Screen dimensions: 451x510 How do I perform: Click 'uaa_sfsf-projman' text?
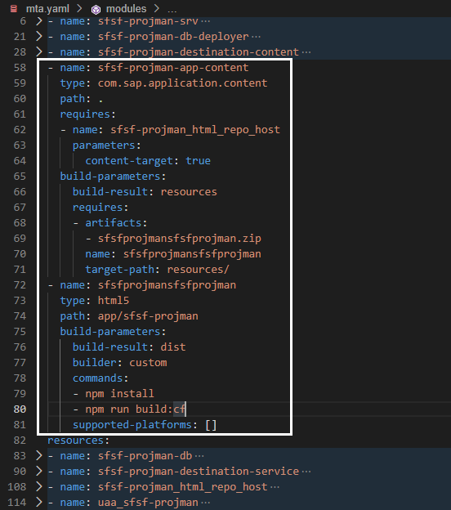click(148, 503)
